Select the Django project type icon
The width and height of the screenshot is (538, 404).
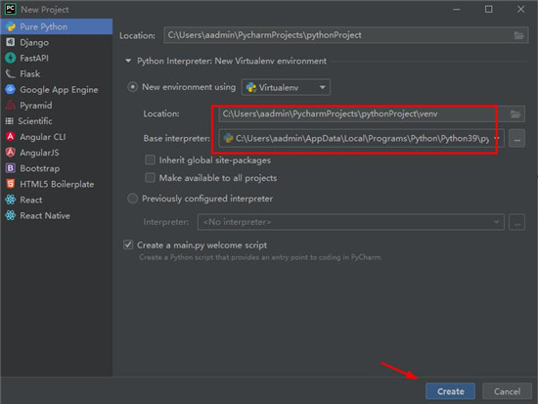11,42
